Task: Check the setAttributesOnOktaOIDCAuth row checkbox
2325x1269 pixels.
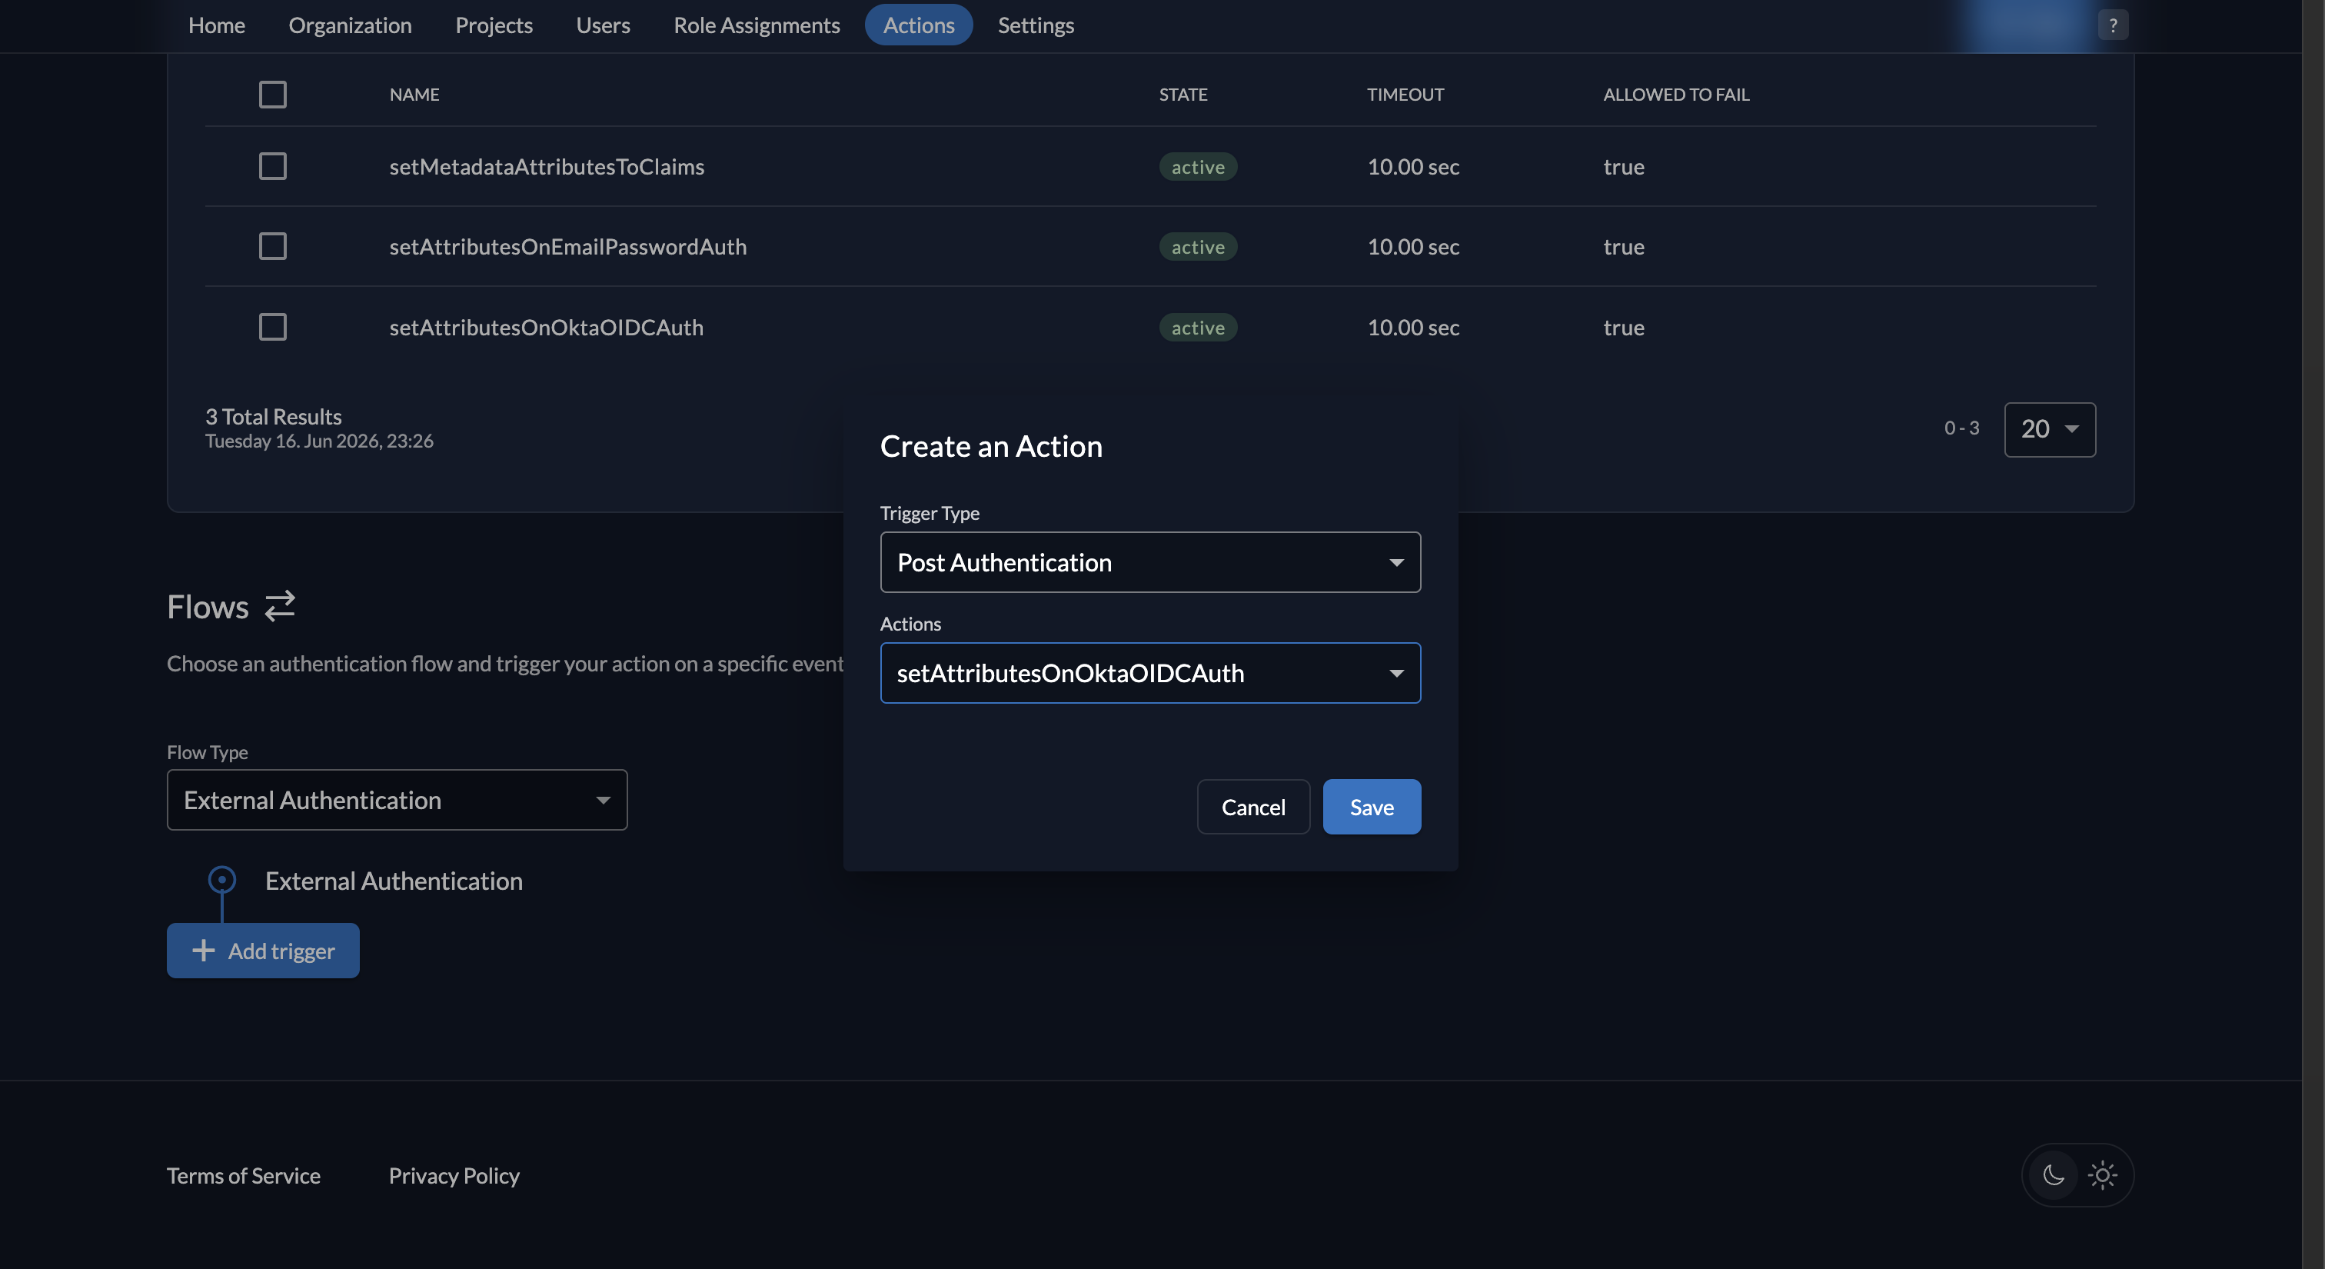Action: click(x=273, y=327)
